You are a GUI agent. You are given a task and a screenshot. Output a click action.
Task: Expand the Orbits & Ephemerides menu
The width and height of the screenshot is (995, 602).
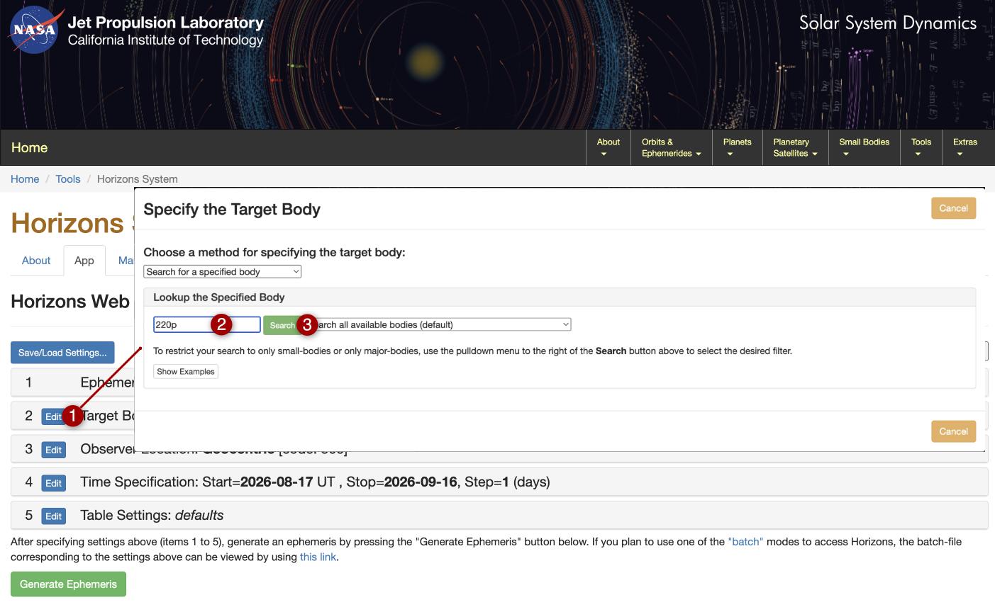pos(671,147)
